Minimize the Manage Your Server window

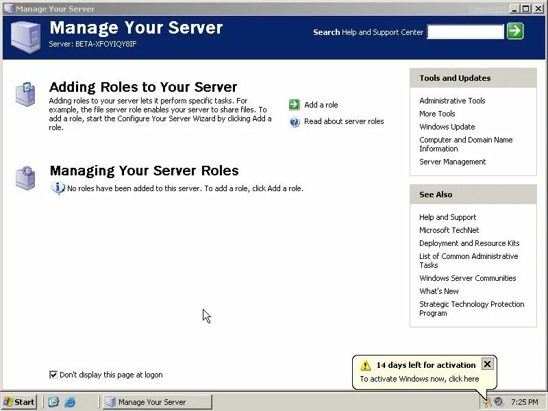(514, 9)
